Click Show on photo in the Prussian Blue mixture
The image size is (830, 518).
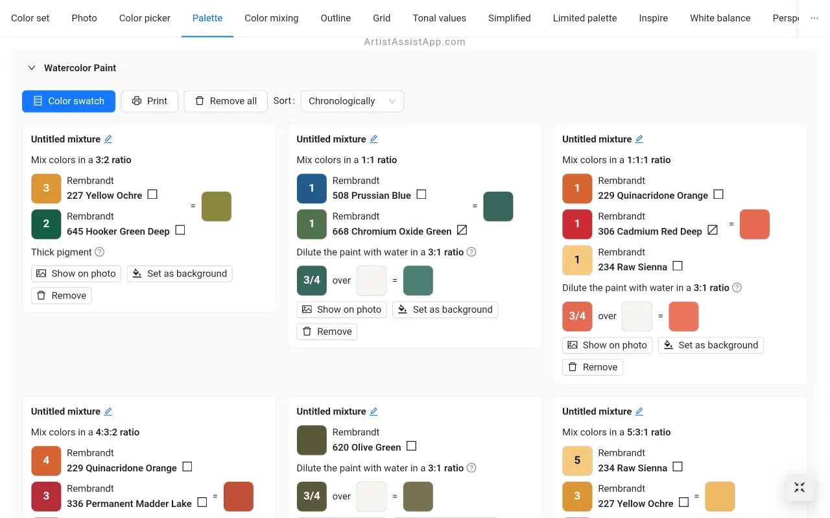tap(342, 310)
